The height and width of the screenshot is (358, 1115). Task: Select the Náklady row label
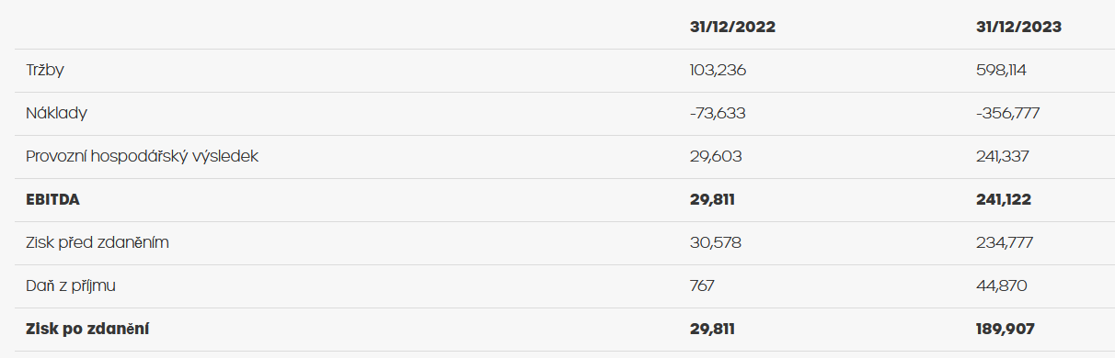(56, 114)
